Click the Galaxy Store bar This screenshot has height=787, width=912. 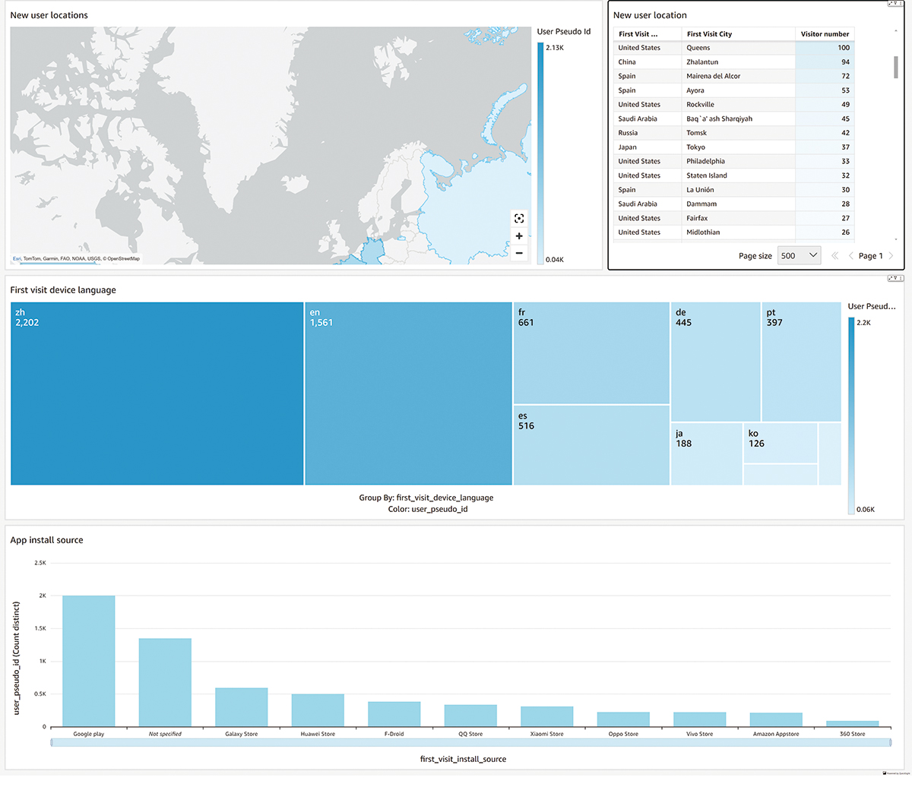pos(241,707)
